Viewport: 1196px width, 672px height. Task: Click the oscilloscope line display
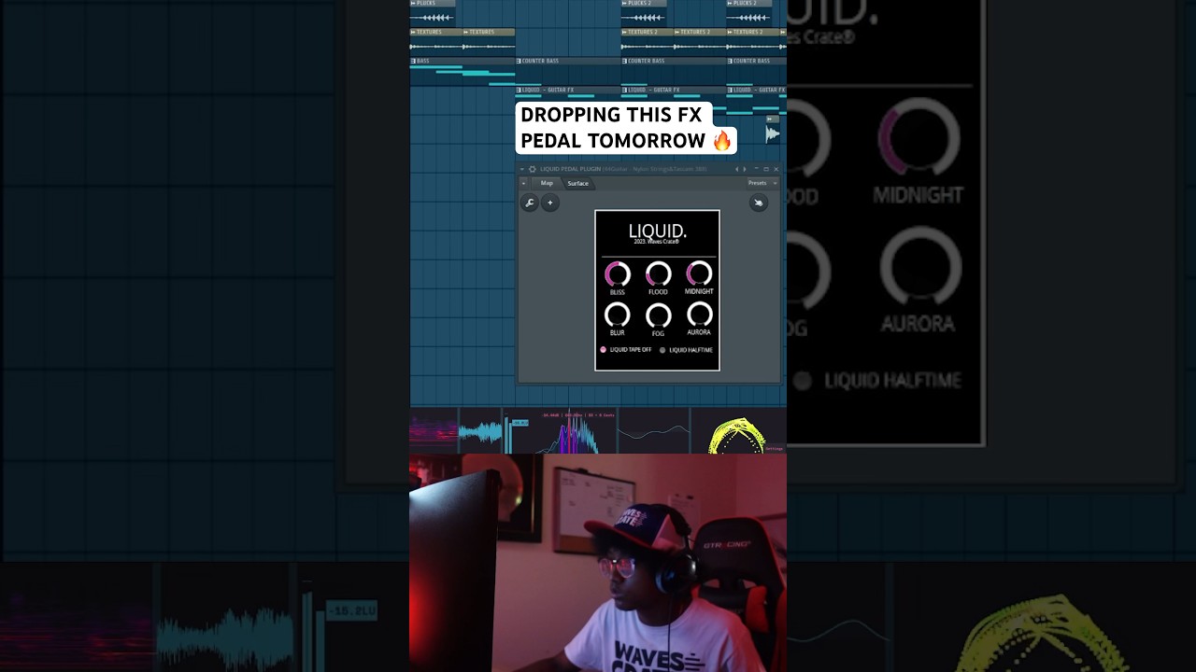click(x=654, y=431)
